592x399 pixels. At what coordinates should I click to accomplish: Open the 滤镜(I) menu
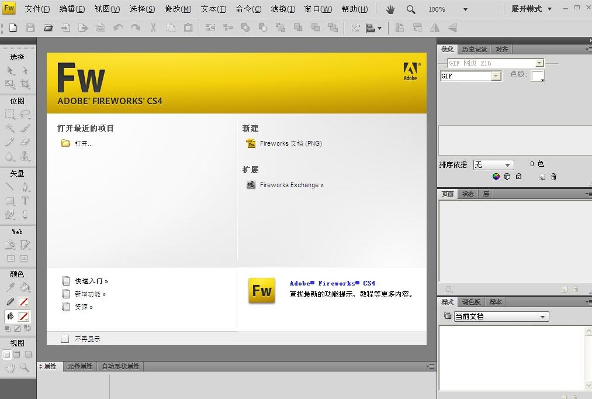(x=283, y=9)
